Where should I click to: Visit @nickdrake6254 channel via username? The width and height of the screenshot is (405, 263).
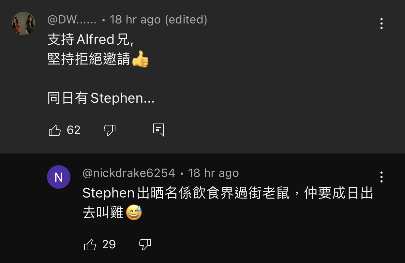point(129,173)
